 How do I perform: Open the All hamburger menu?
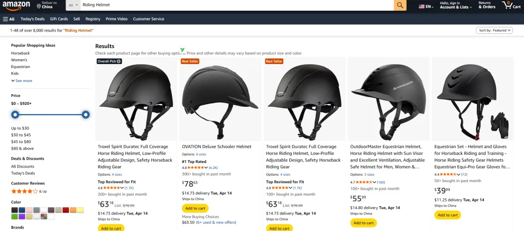pyautogui.click(x=9, y=19)
